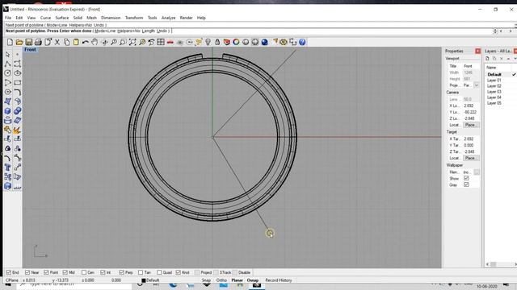Click the Length option in command prompt

(148, 31)
